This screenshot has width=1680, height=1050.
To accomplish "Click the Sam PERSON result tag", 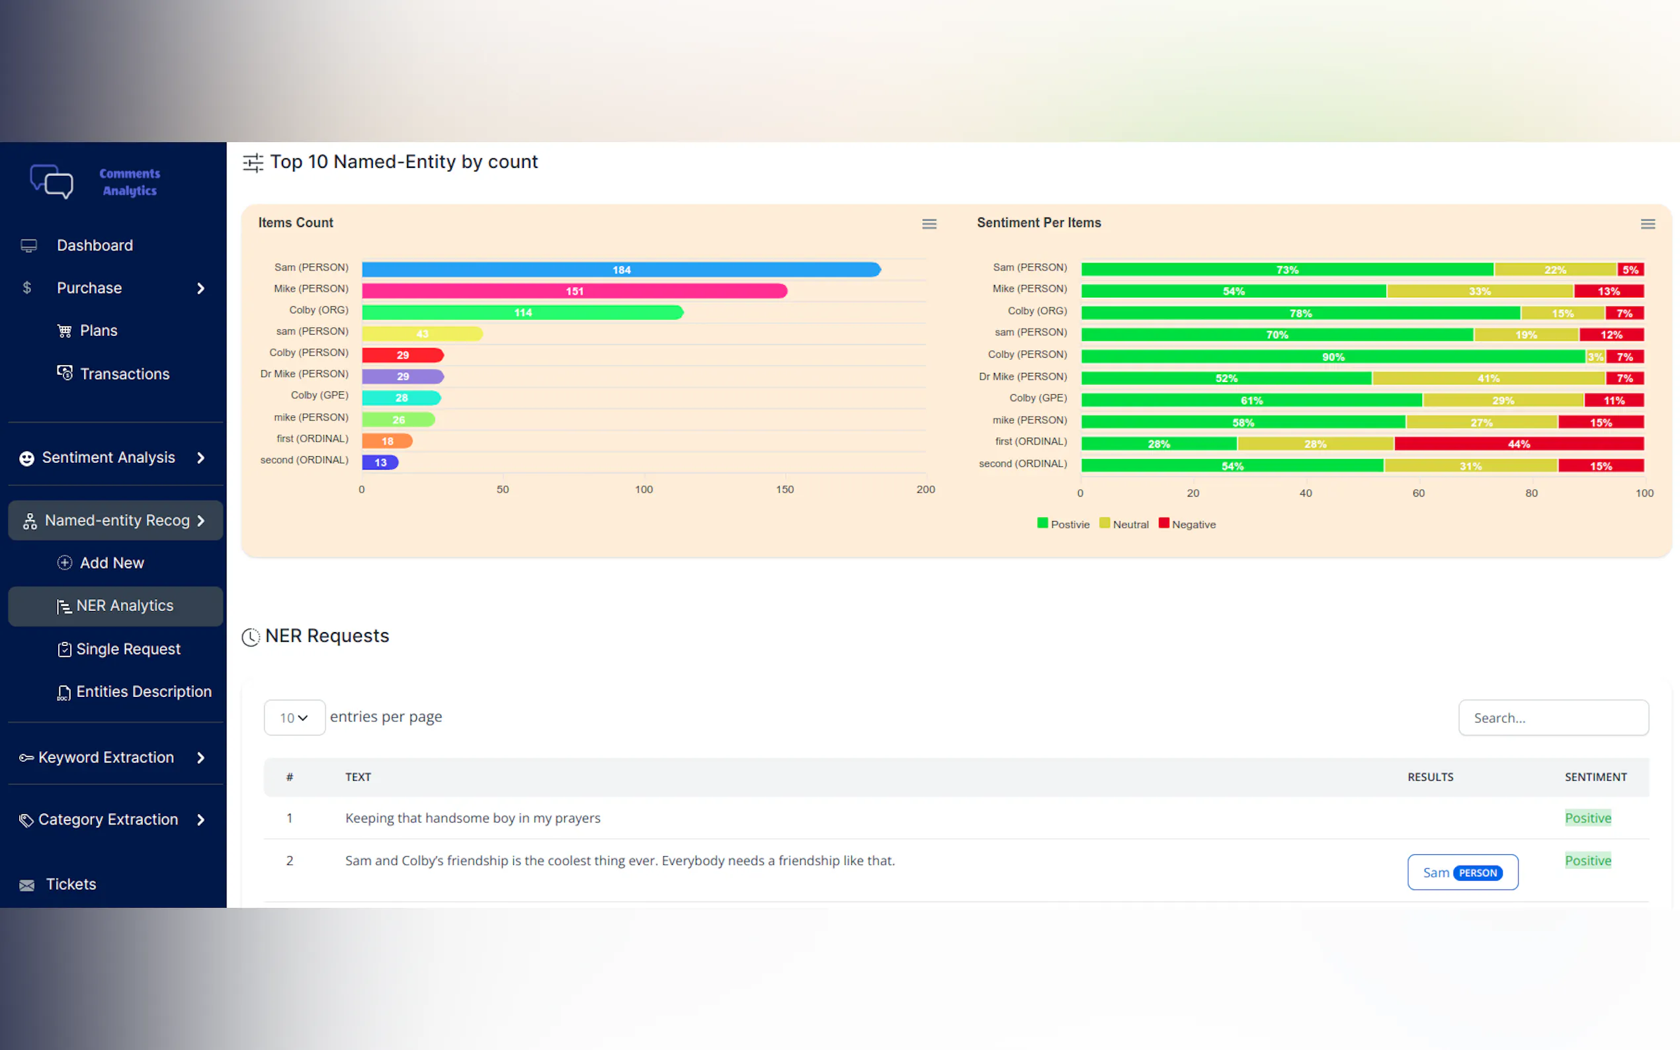I will [x=1462, y=872].
